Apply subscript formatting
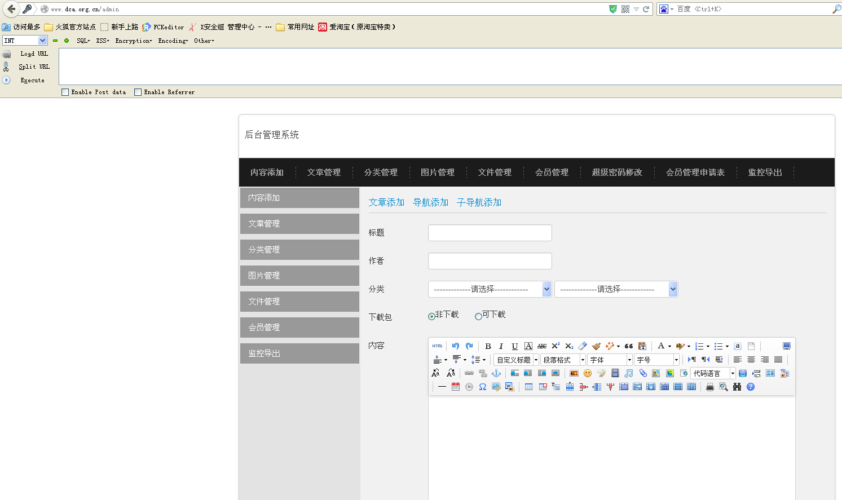842x500 pixels. pos(569,346)
